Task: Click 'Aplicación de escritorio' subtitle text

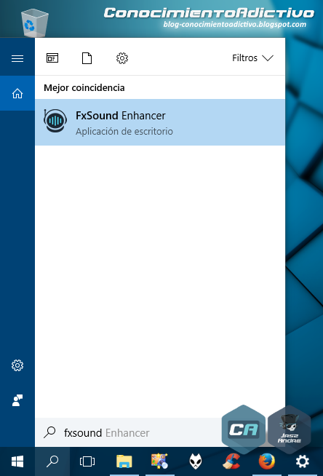Action: (x=124, y=132)
